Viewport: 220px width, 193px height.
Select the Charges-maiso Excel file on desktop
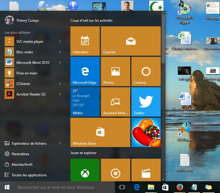coord(185,41)
